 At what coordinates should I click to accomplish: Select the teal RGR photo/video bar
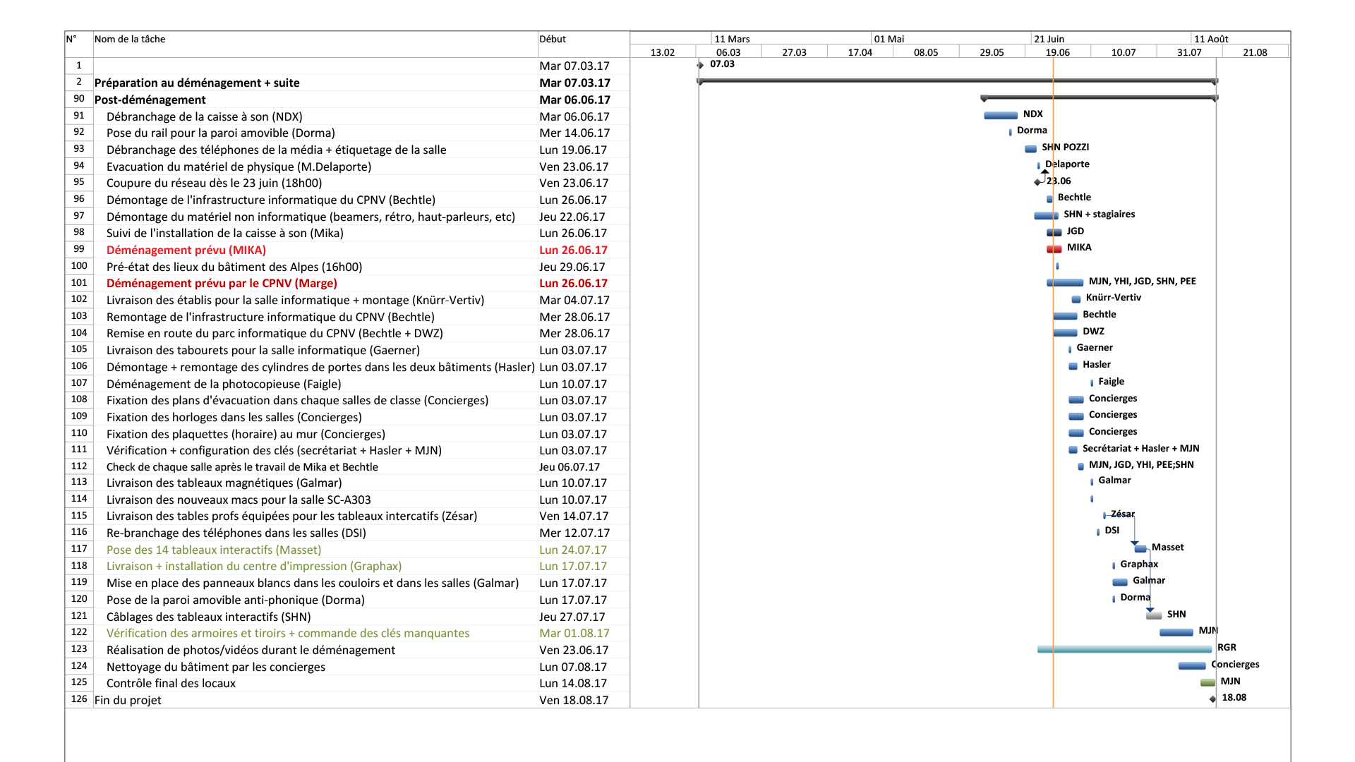point(1124,649)
